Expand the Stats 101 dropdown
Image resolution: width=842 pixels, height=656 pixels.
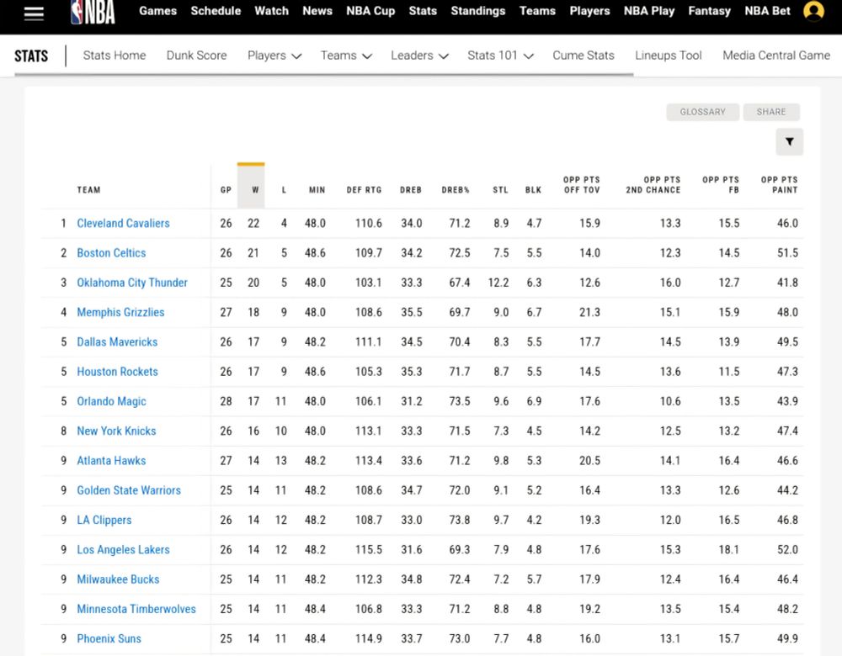pos(500,56)
